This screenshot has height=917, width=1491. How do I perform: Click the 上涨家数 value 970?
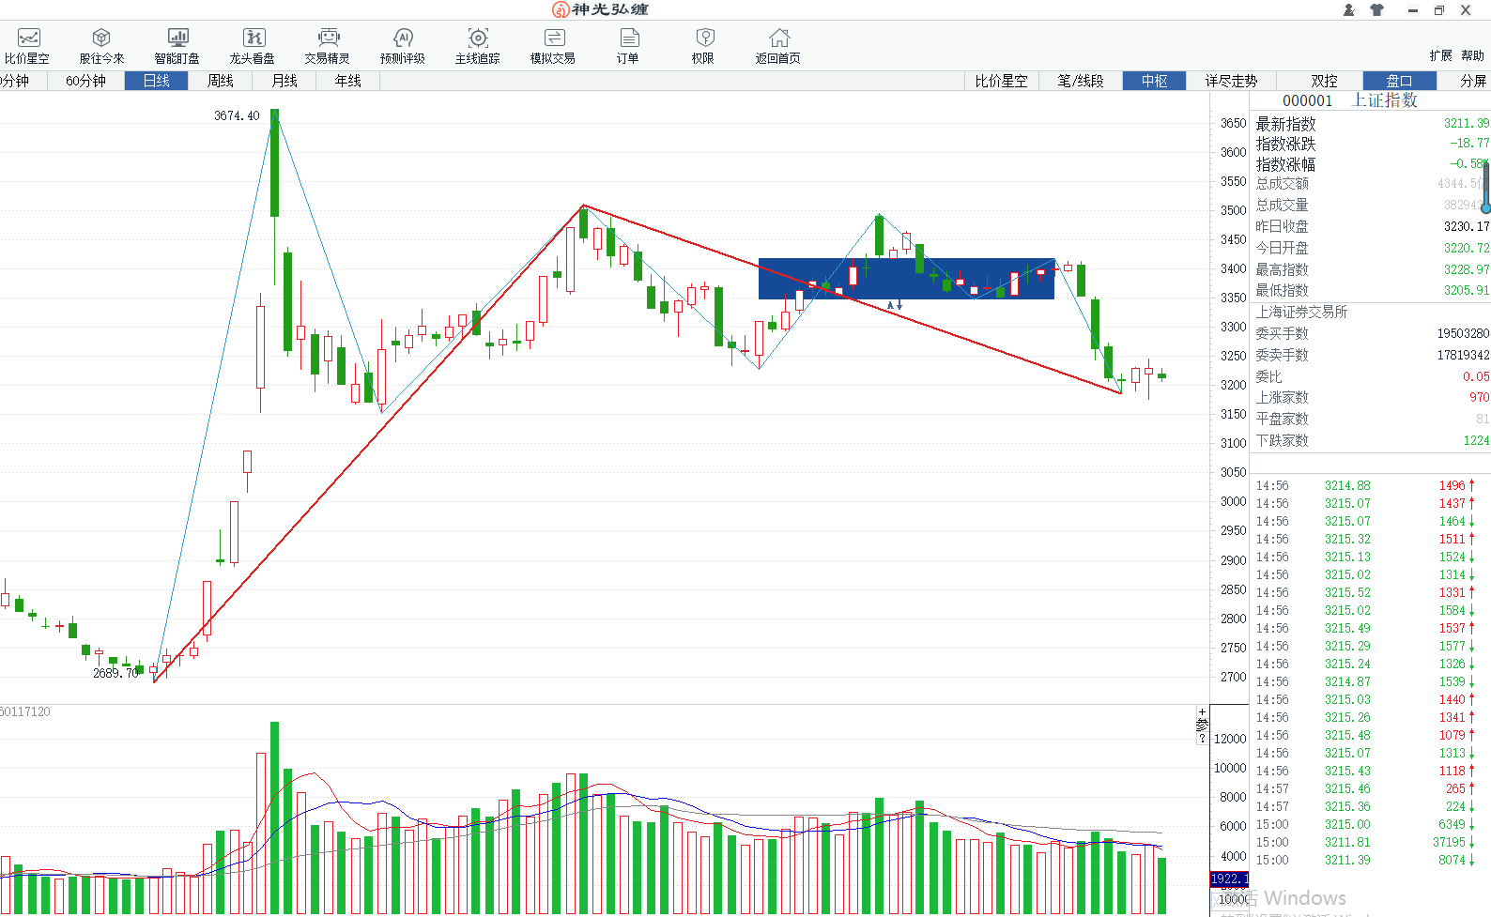pyautogui.click(x=1479, y=397)
